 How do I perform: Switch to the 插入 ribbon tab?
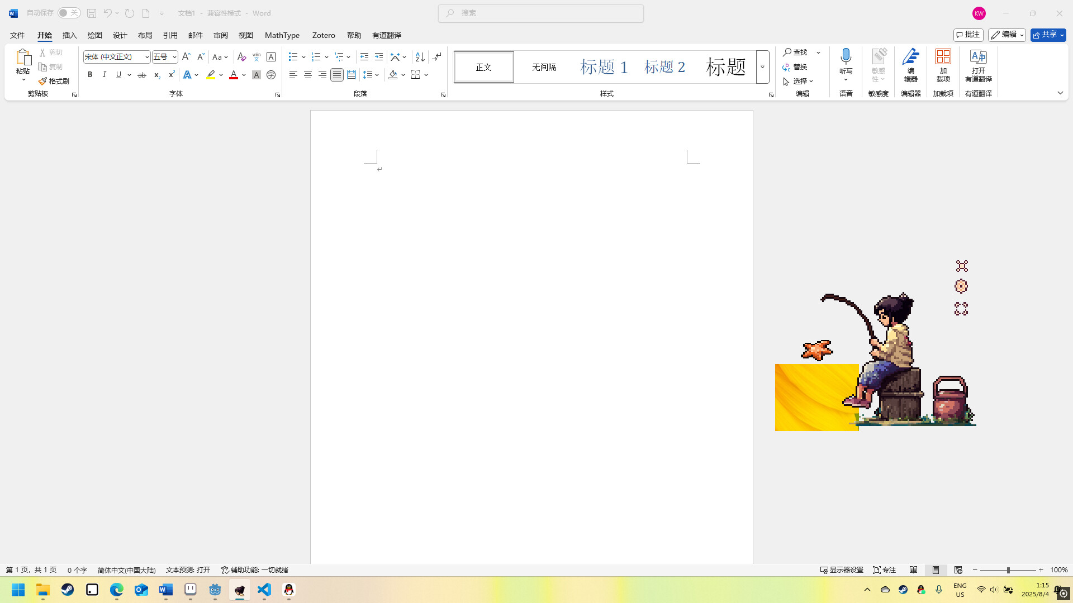coord(69,35)
